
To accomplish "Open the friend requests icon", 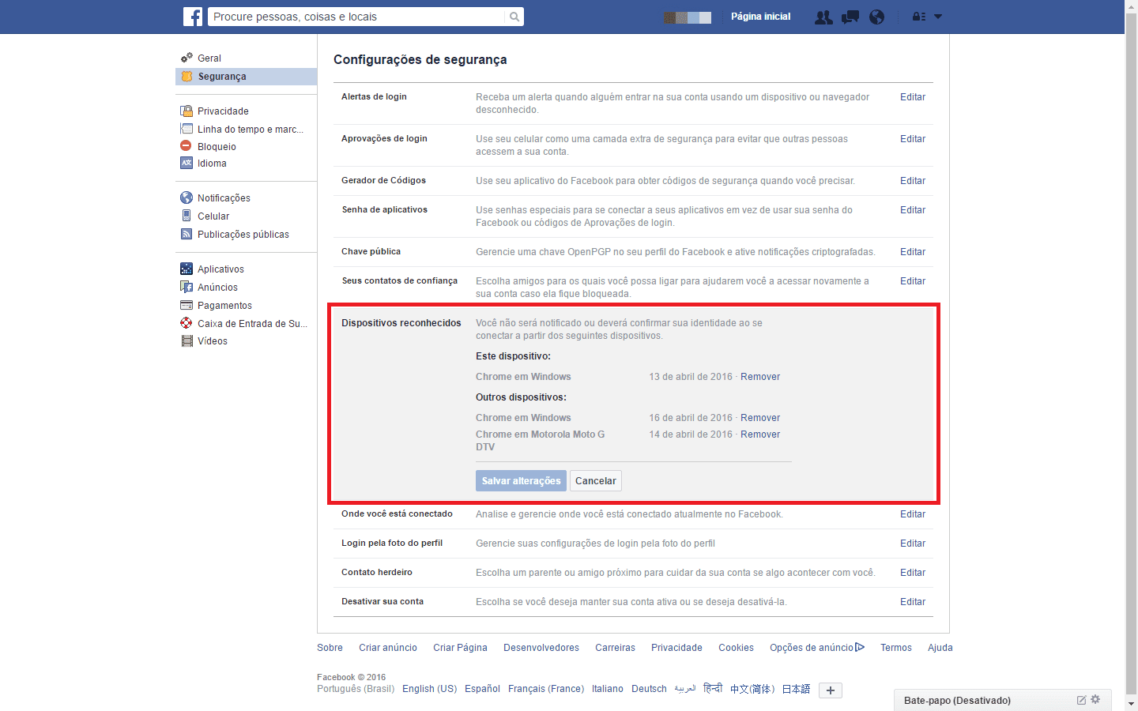I will tap(823, 17).
